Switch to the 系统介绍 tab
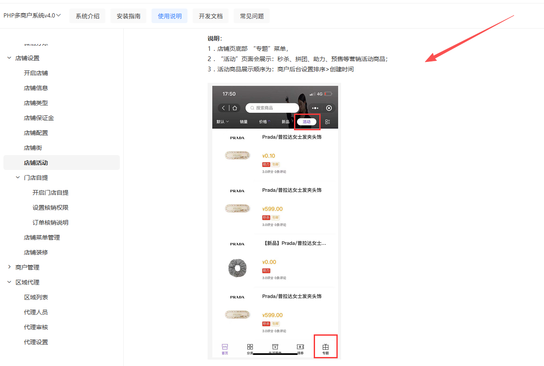 coord(87,16)
